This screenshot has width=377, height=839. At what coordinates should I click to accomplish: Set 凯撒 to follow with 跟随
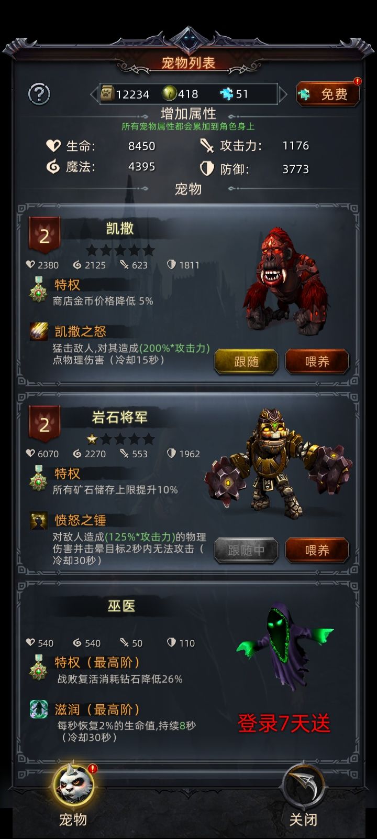(246, 361)
